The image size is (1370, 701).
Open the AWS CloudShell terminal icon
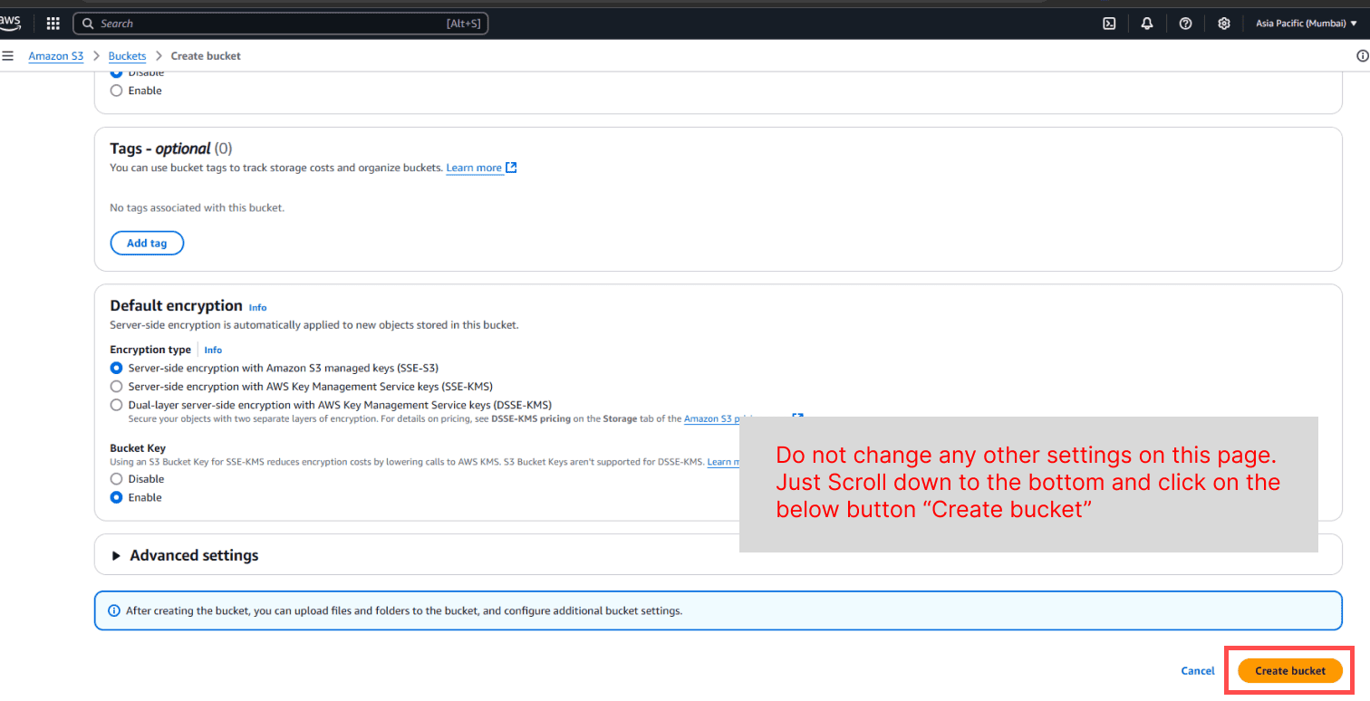(1109, 23)
